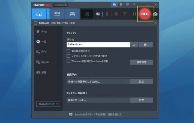Close the Bandicam window

tap(155, 4)
